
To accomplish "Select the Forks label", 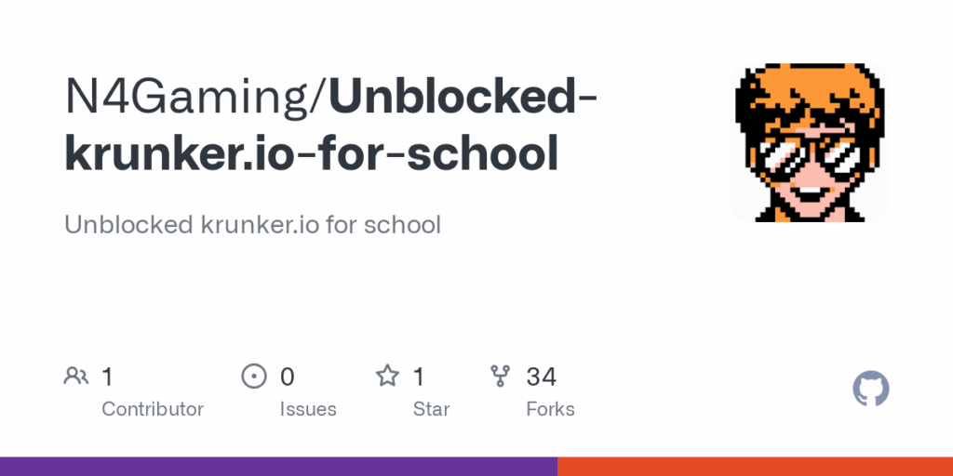I will click(551, 409).
